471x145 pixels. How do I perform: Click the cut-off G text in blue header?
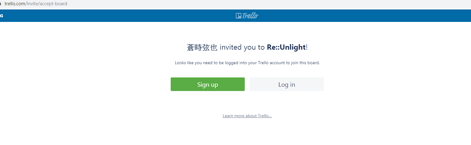click(x=1, y=16)
